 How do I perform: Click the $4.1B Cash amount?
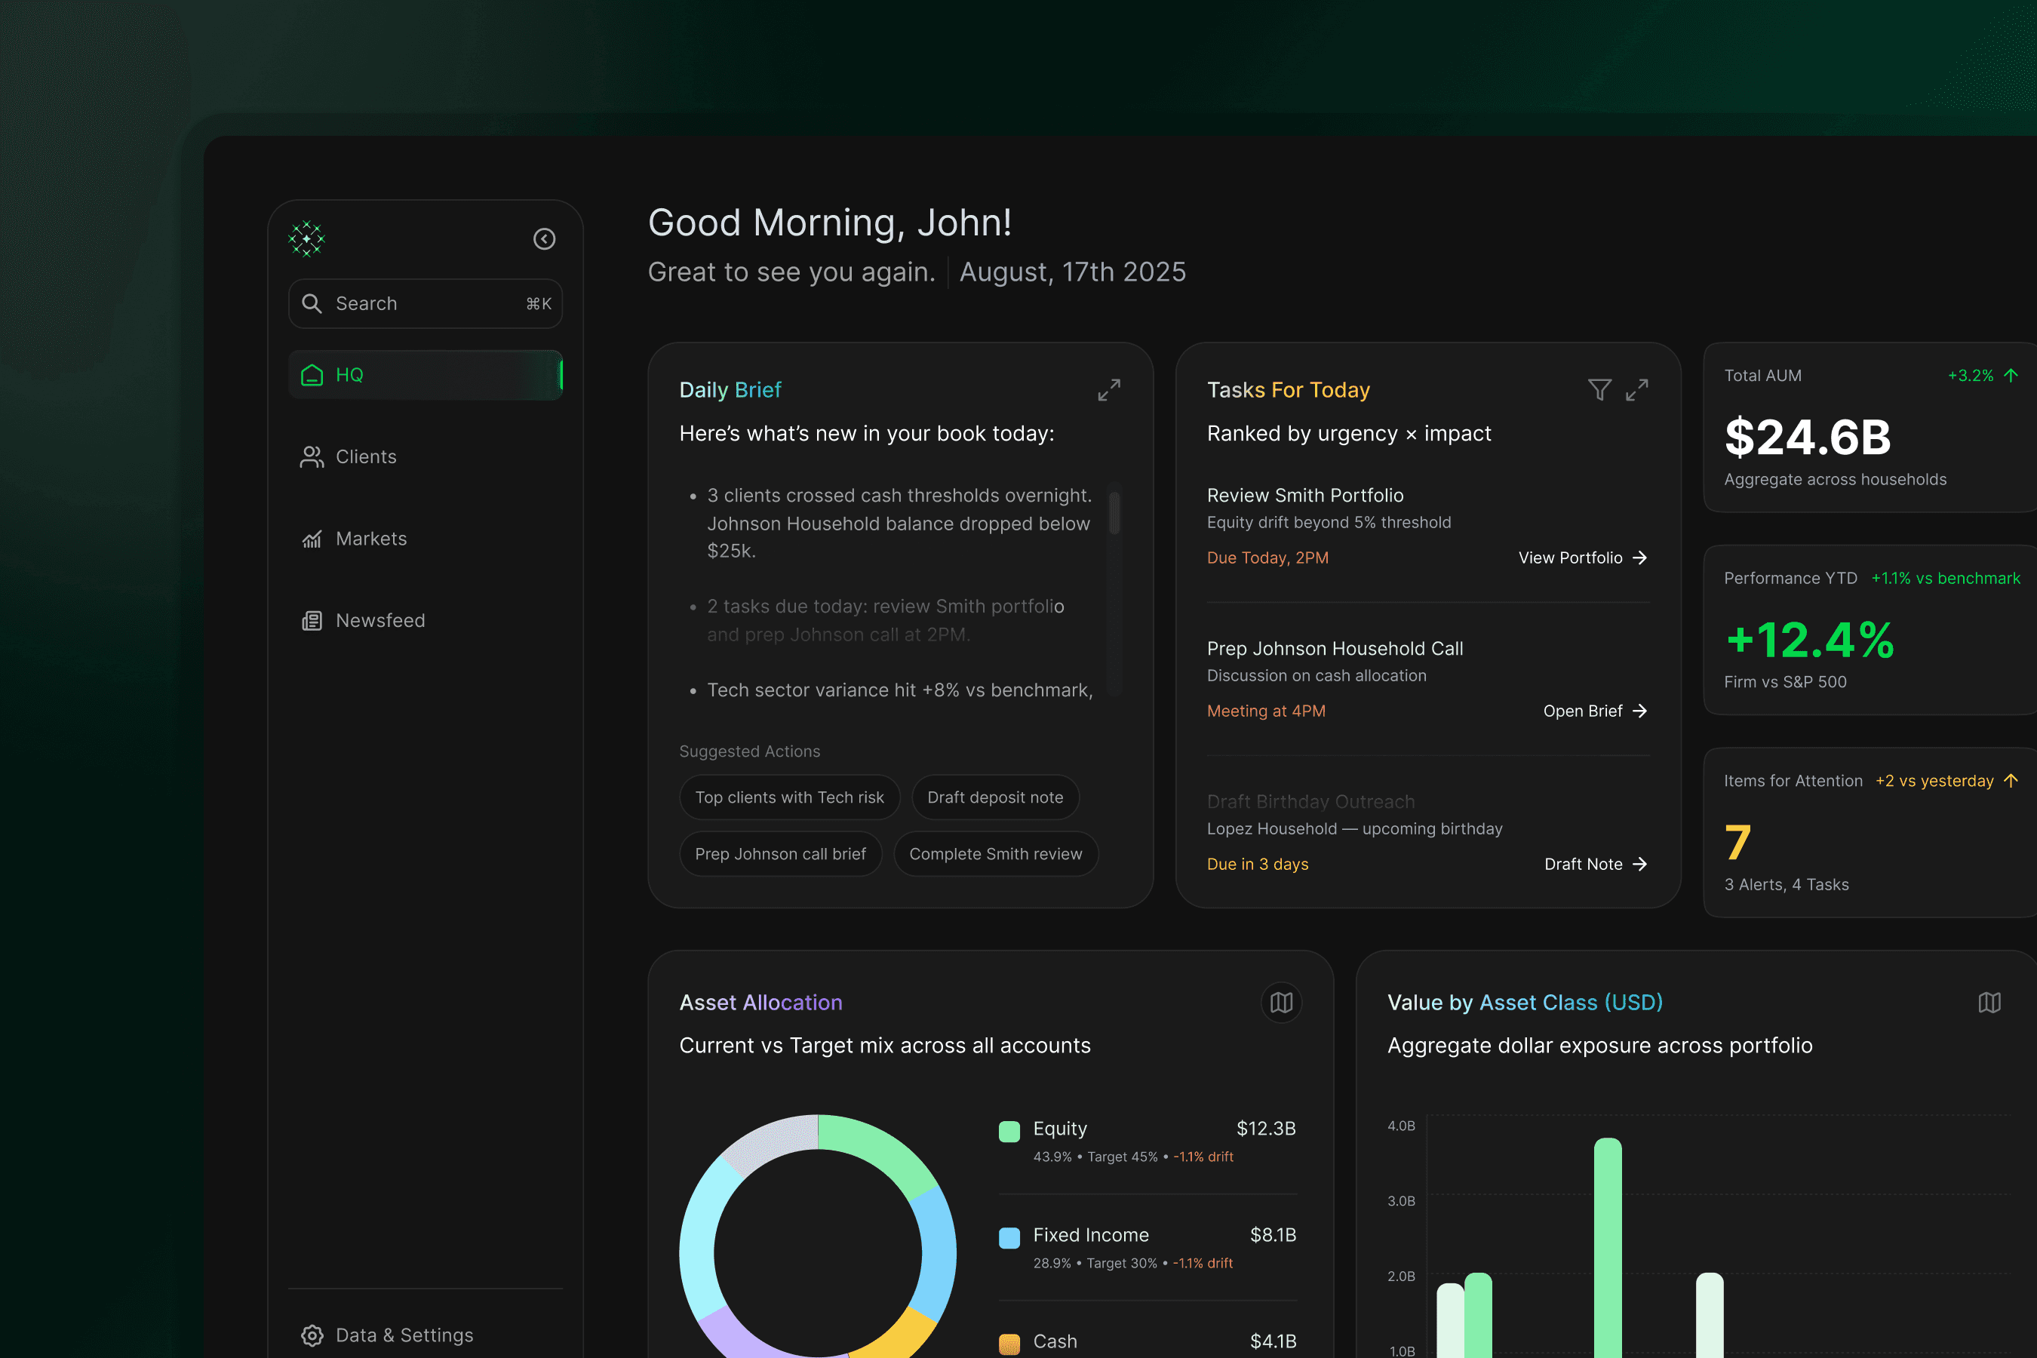[x=1272, y=1341]
